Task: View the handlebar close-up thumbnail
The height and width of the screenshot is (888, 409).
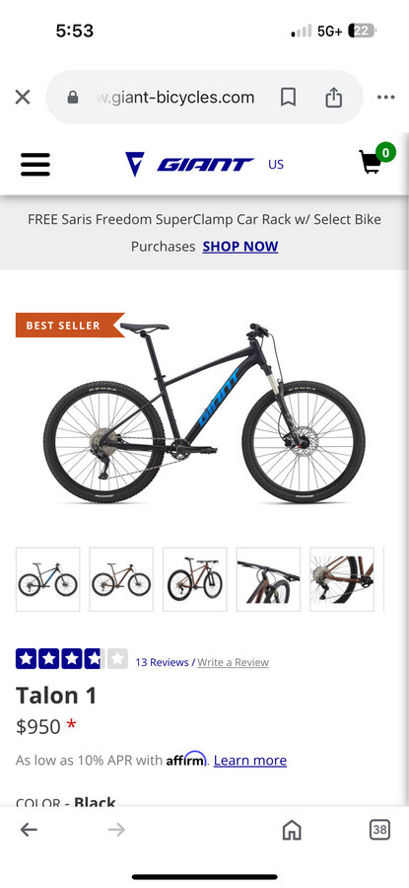Action: point(268,579)
